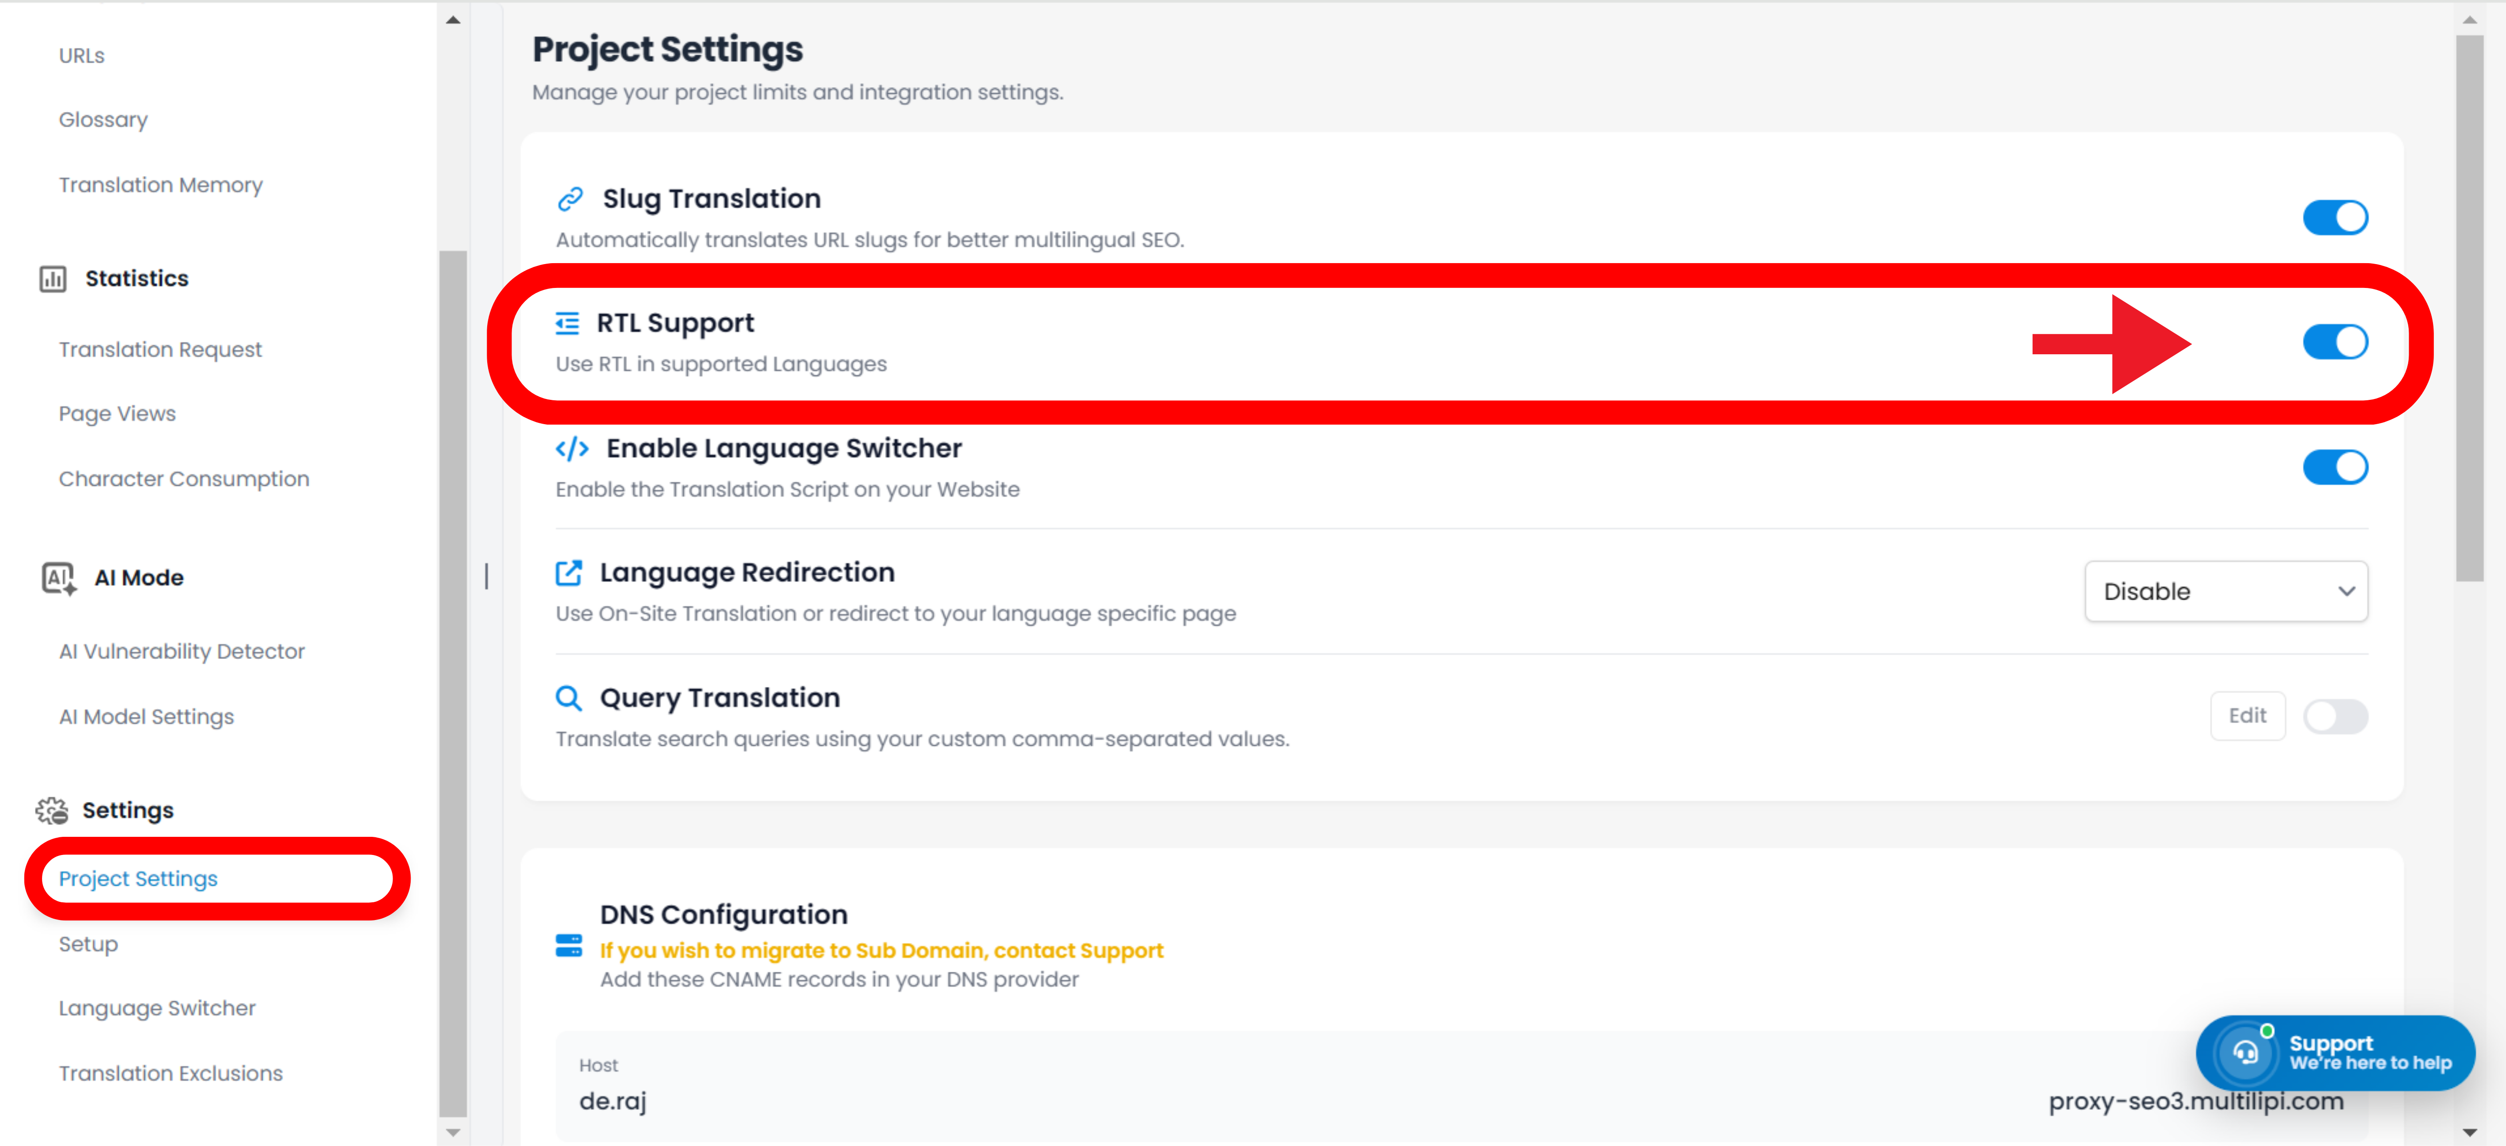Screen dimensions: 2506x1146
Task: Click the proxy-seo3.multilipi.com CNAME value
Action: tap(2196, 1101)
